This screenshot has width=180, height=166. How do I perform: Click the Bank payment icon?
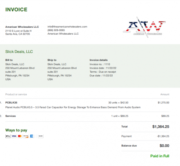click(41, 136)
